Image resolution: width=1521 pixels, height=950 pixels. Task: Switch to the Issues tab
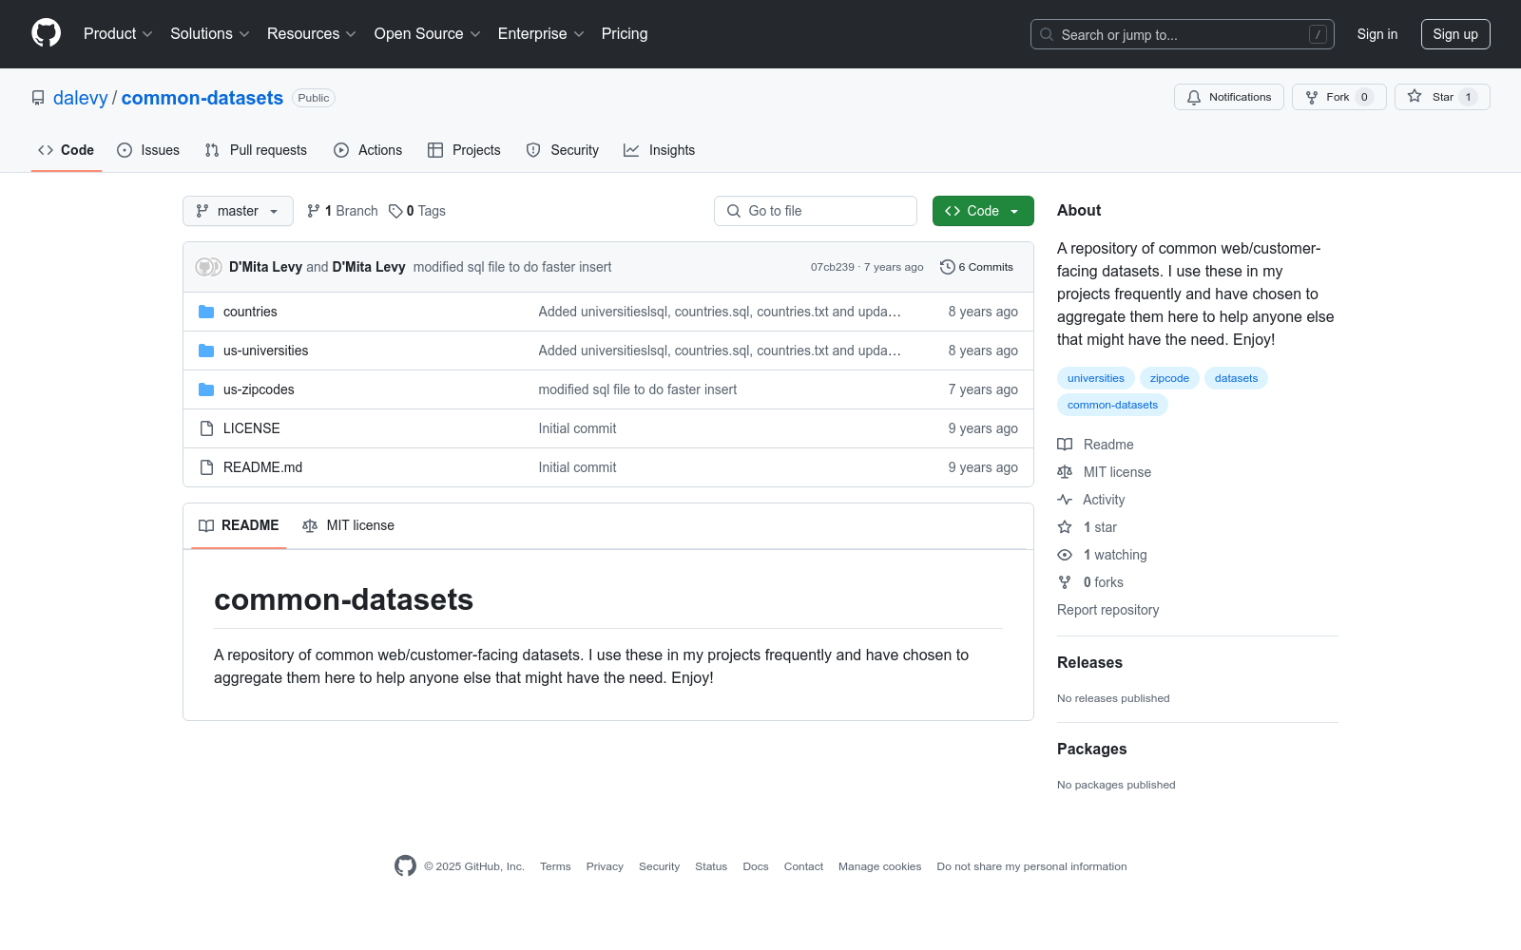click(148, 150)
